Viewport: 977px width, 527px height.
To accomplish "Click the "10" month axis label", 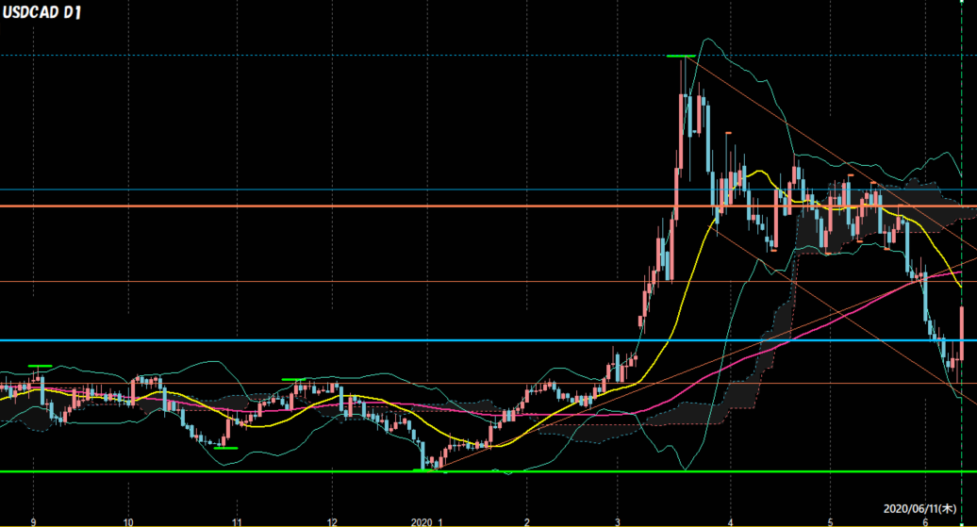I will click(x=127, y=522).
